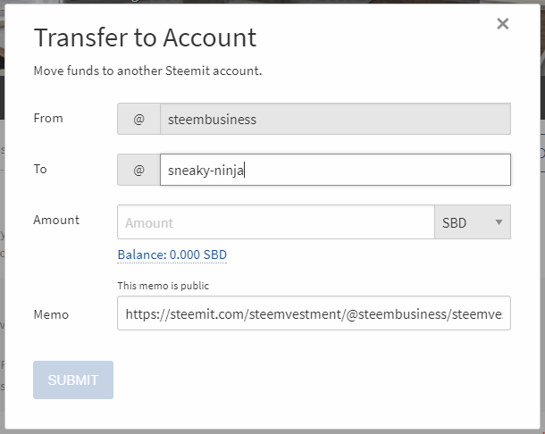Open the SBD currency dropdown

tap(471, 222)
